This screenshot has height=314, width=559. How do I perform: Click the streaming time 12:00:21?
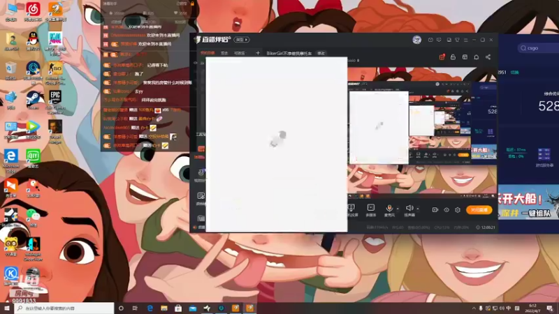click(x=486, y=227)
